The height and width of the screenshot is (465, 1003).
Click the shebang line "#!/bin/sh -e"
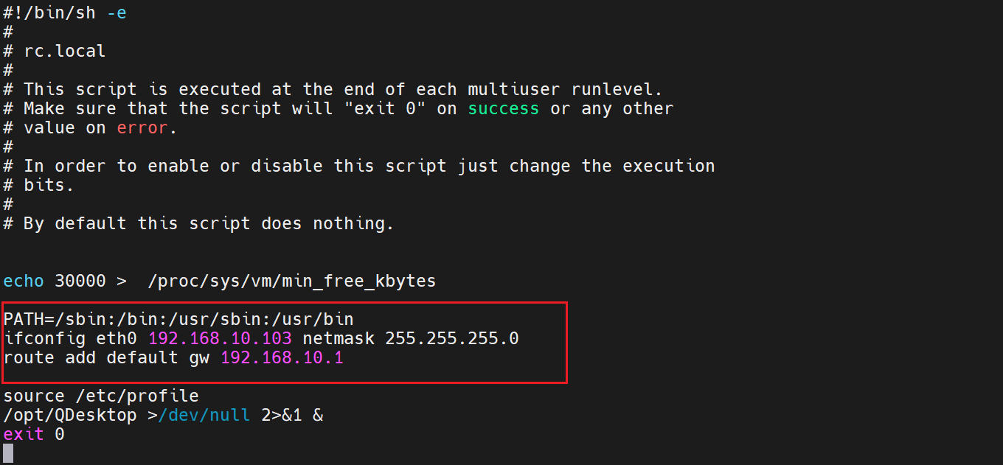coord(65,13)
